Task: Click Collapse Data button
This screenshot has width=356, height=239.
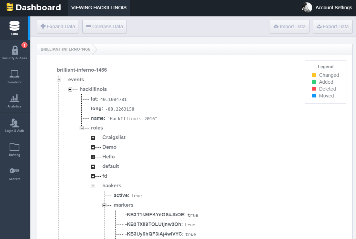Action: (104, 27)
